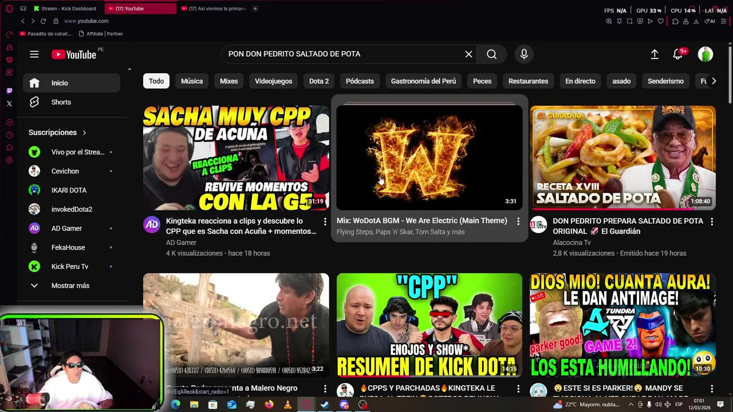Click Mix: WoDotA BGM title link

coord(421,220)
